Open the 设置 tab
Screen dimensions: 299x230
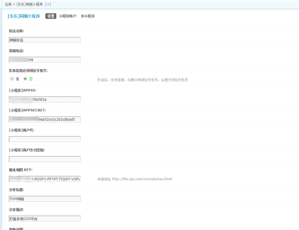click(51, 16)
